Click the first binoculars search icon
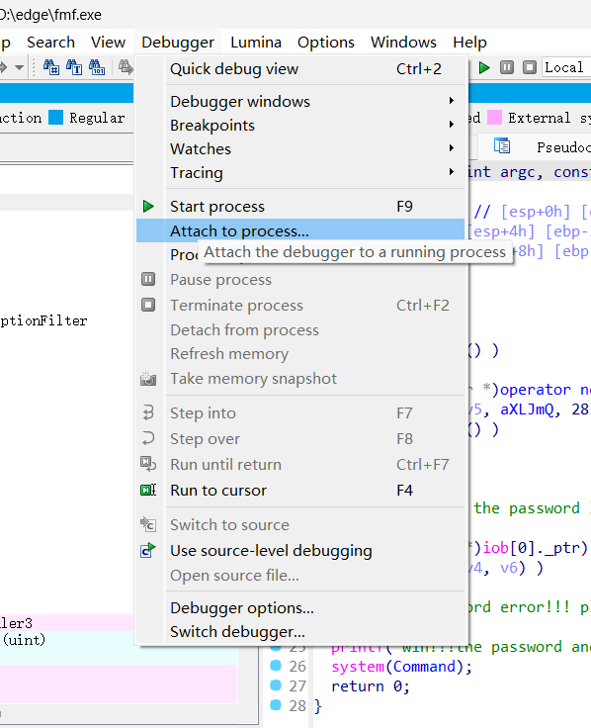This screenshot has height=728, width=591. pyautogui.click(x=51, y=68)
